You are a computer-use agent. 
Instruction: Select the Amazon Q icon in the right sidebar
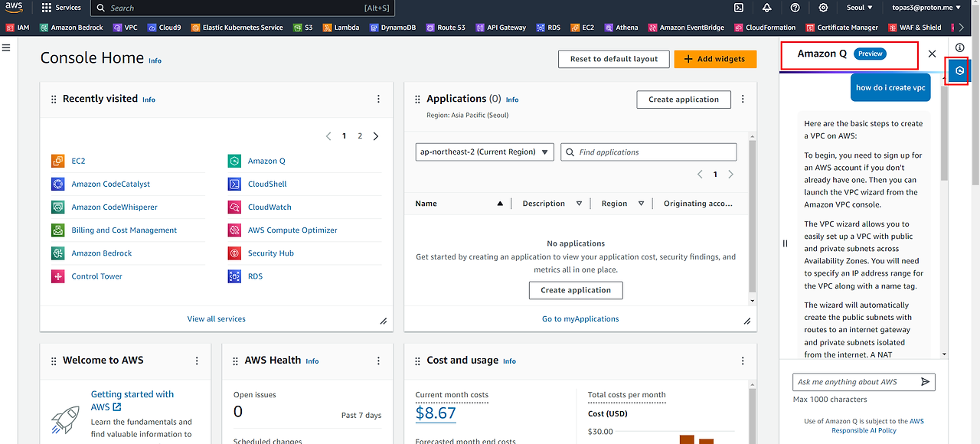tap(958, 70)
